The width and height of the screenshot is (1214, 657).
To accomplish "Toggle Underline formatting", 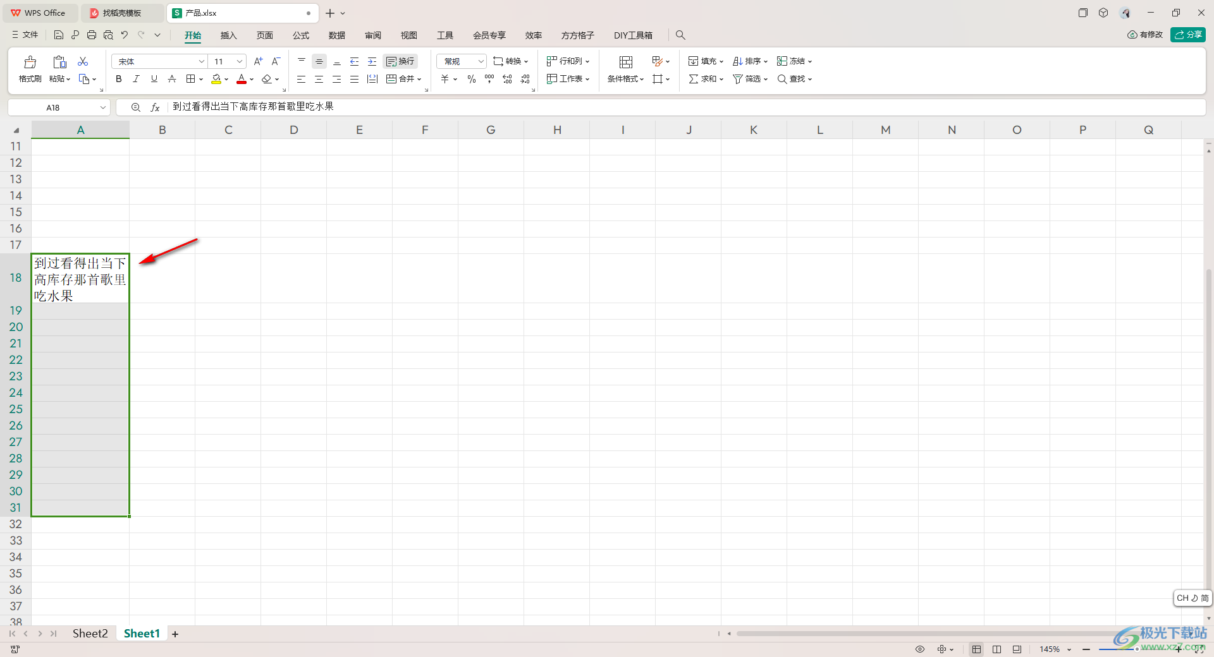I will pos(154,79).
